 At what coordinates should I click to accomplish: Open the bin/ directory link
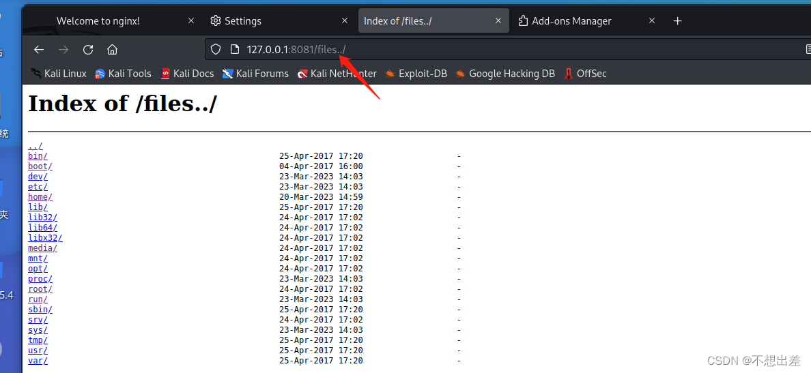pos(38,156)
